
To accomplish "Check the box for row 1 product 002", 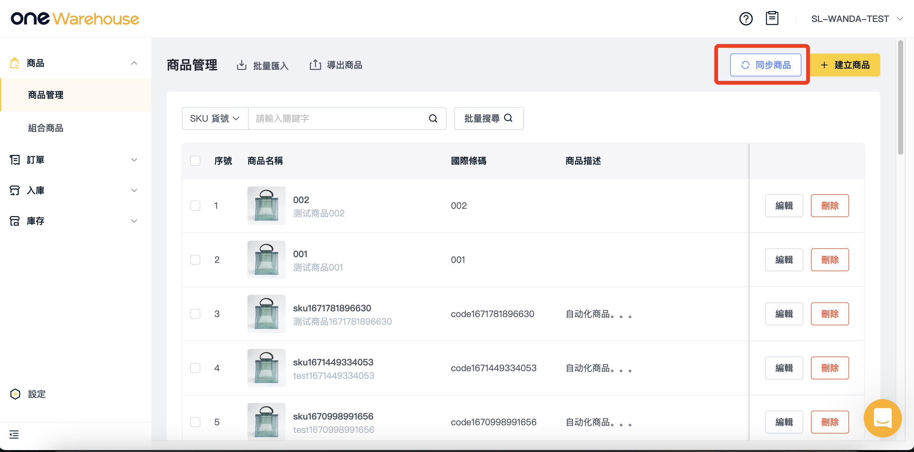I will click(x=195, y=206).
